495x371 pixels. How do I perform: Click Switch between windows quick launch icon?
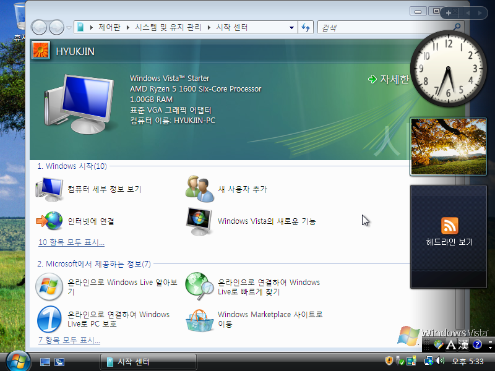59,362
